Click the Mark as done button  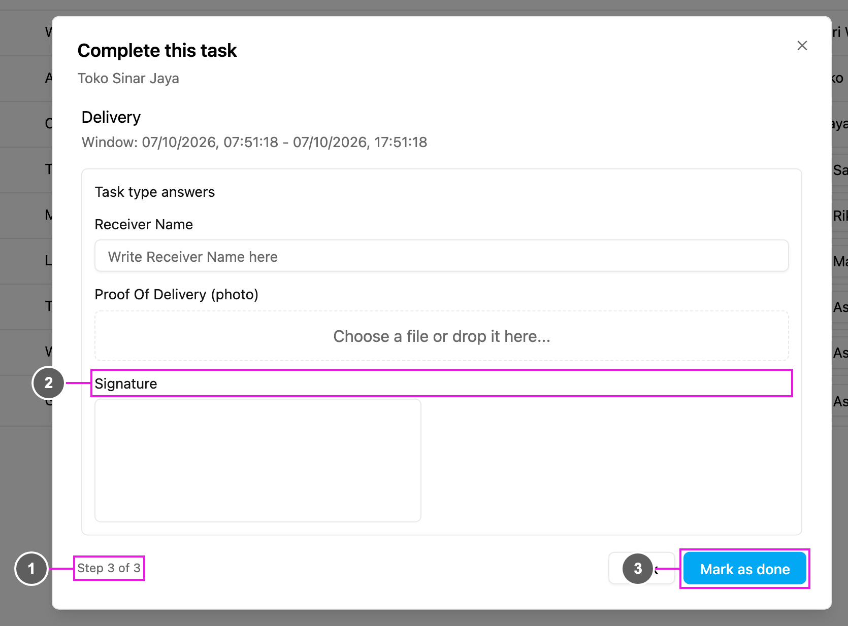coord(744,569)
